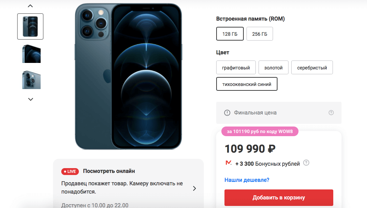Click the LIVE indicator badge
Image resolution: width=367 pixels, height=208 pixels.
(70, 171)
